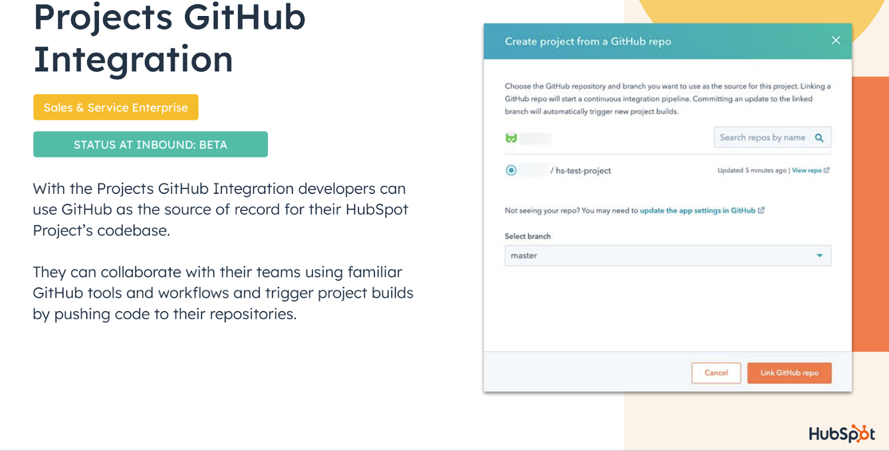
Task: Close the Create project dialog
Action: [836, 40]
